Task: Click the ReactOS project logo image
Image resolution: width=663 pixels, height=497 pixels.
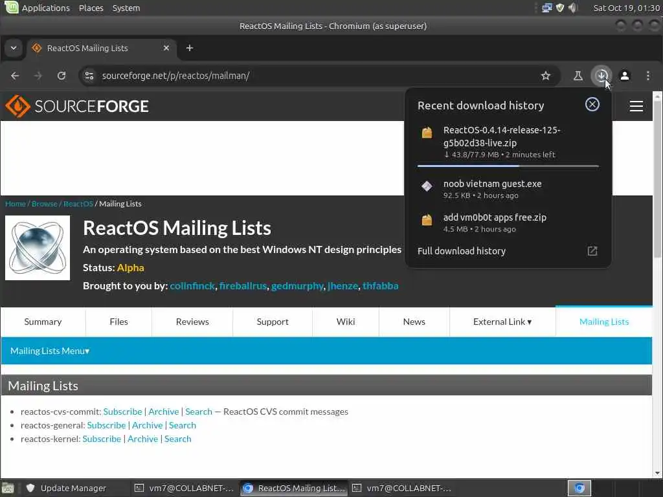Action: point(37,248)
